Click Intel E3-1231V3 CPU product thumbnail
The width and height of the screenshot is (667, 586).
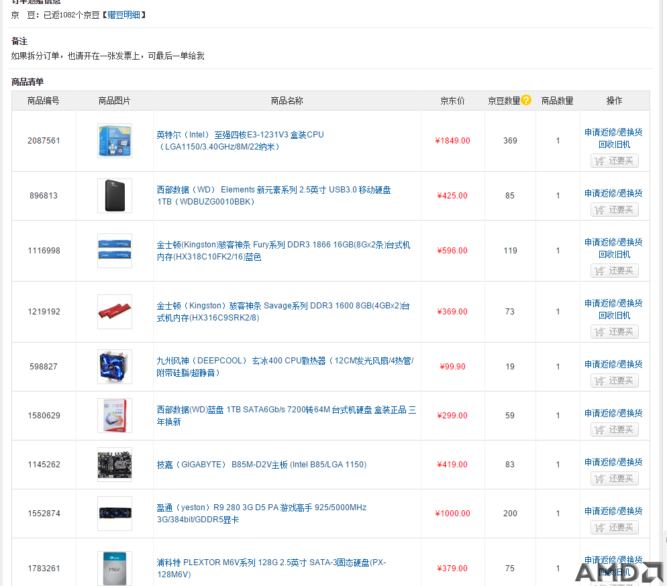click(x=115, y=141)
